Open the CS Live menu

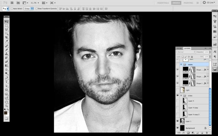click(209, 3)
